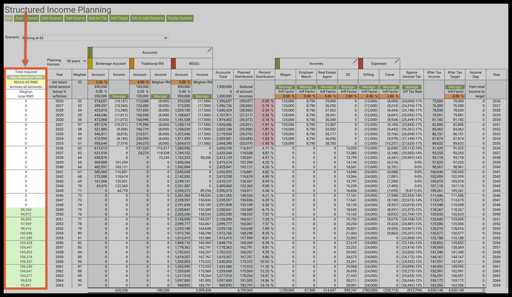Click the Add Income button

coord(75,18)
